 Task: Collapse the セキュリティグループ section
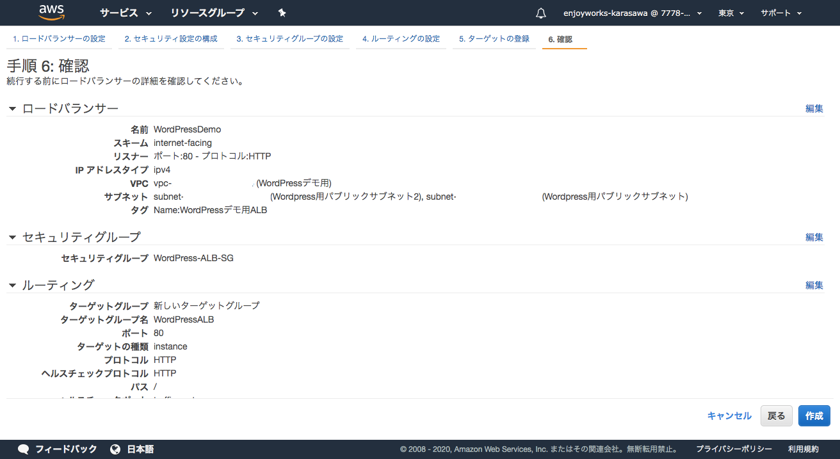coord(12,238)
